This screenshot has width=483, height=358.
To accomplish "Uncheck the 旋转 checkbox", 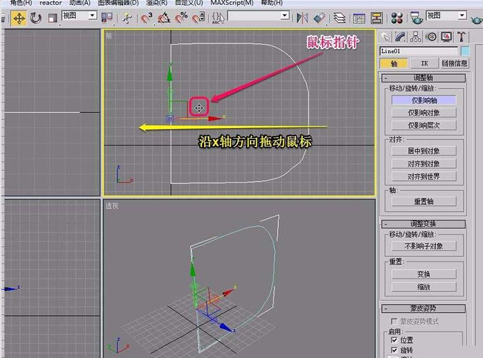I will (394, 350).
